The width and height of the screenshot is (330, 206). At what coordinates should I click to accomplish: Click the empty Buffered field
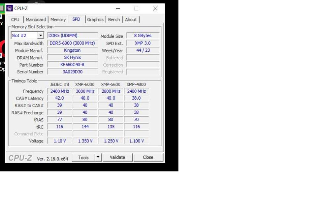point(143,58)
